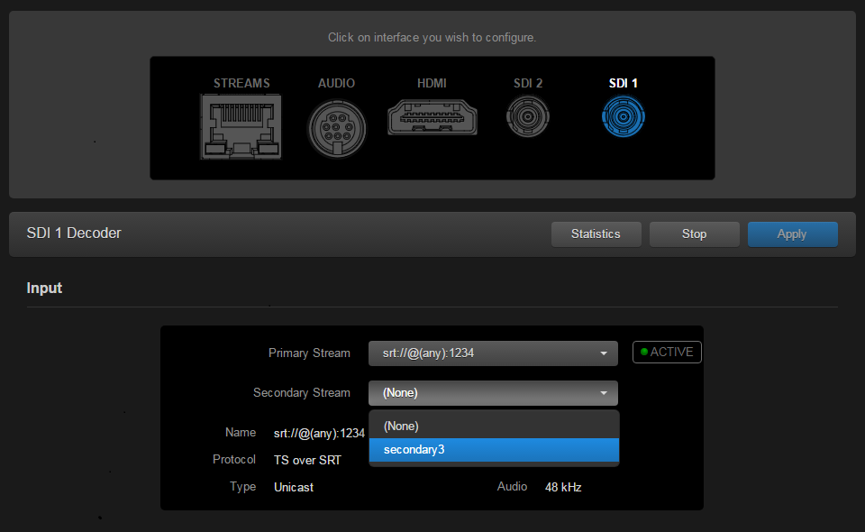865x532 pixels.
Task: Click the AUDIO connector icon
Action: (x=336, y=127)
